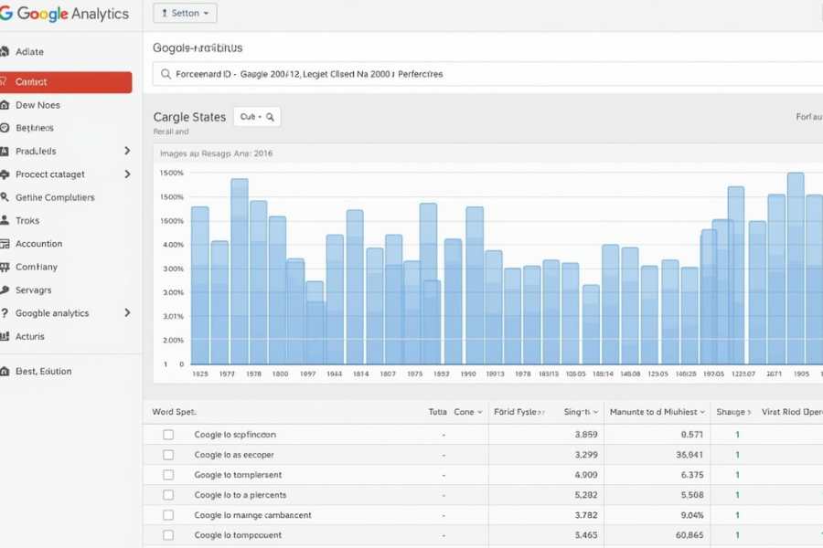Click the Troks person icon
The image size is (823, 548).
(5, 220)
